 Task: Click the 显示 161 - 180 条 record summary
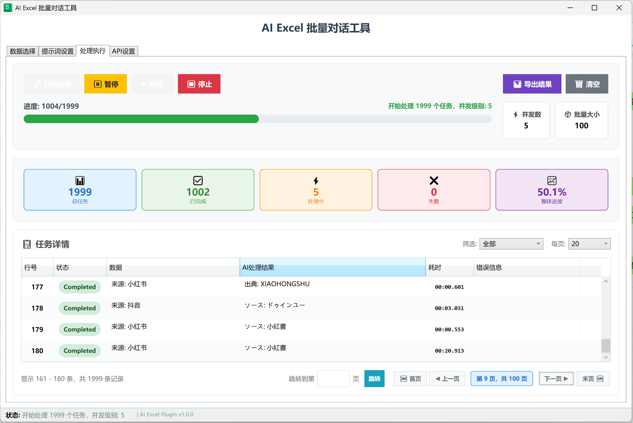pos(72,378)
